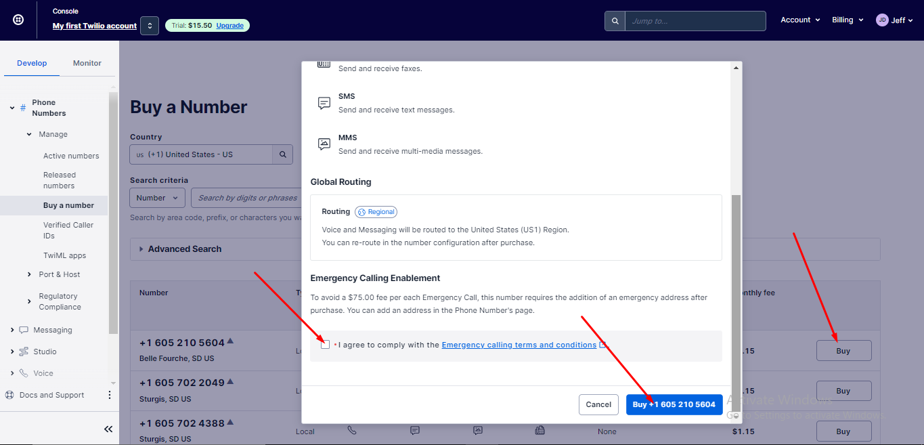Click the voice phone icon in the 4388 row

coord(351,430)
